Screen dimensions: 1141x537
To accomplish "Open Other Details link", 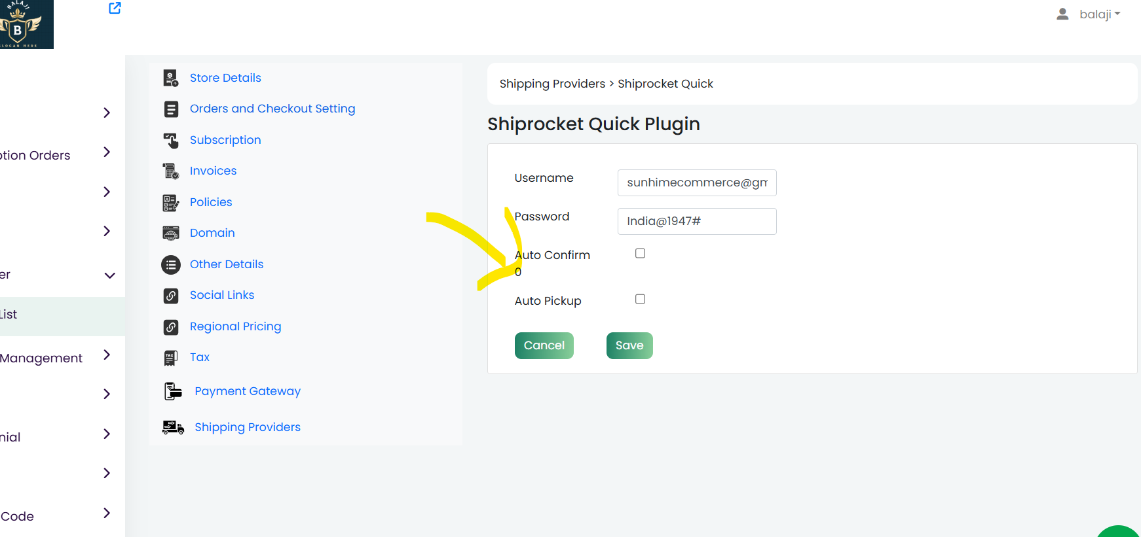I will tap(227, 264).
